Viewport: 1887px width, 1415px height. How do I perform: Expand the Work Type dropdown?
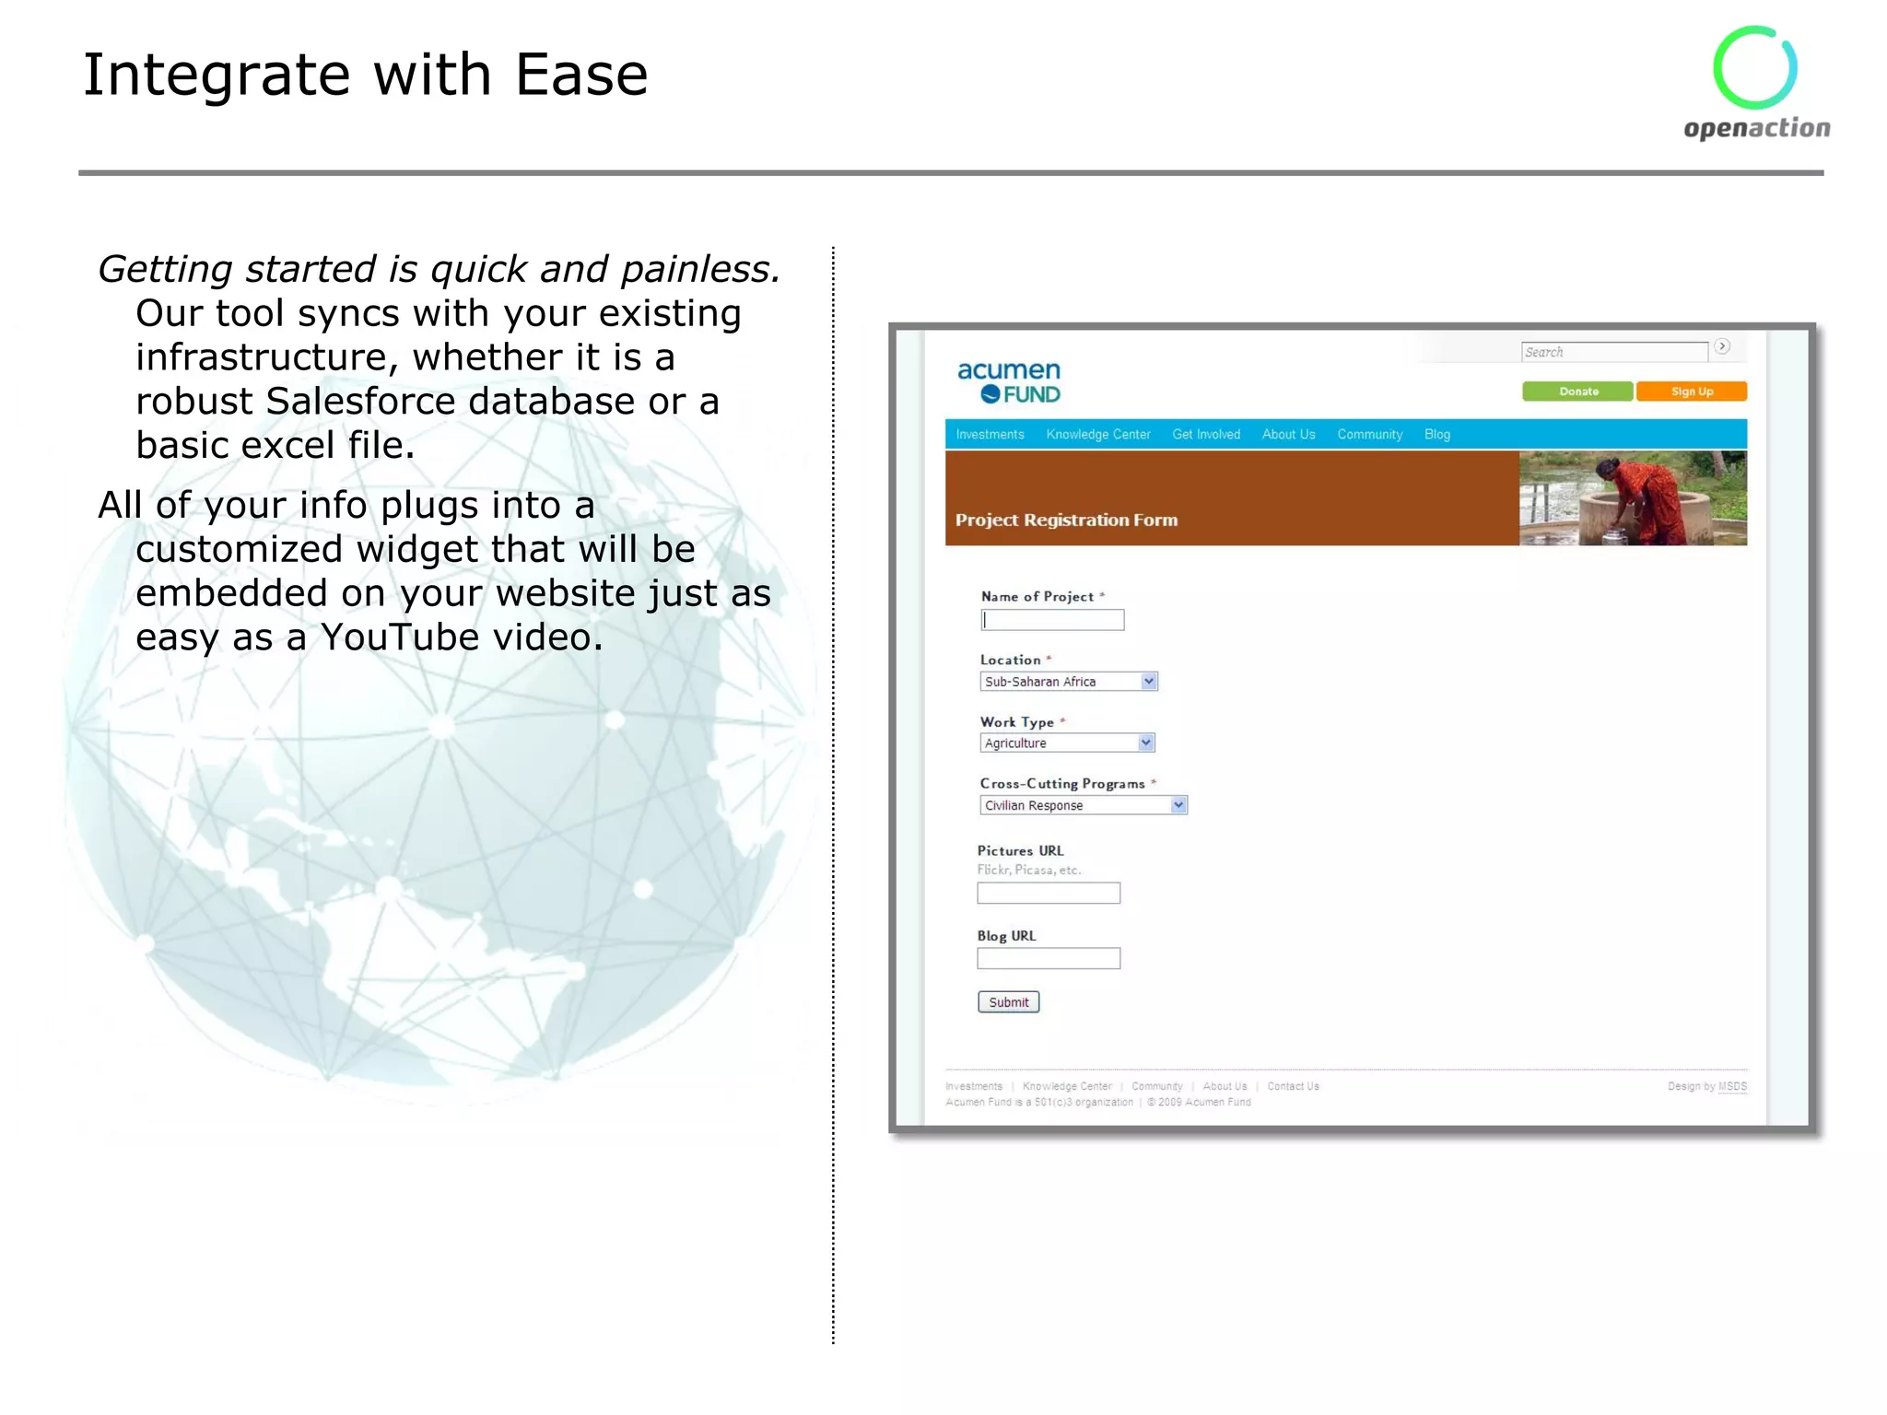(1067, 743)
